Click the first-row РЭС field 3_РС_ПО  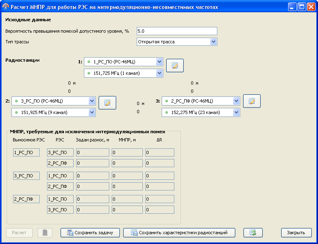click(60, 152)
